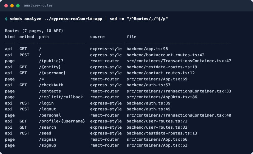
Task: Click the /{username} route path
Action: (52, 73)
